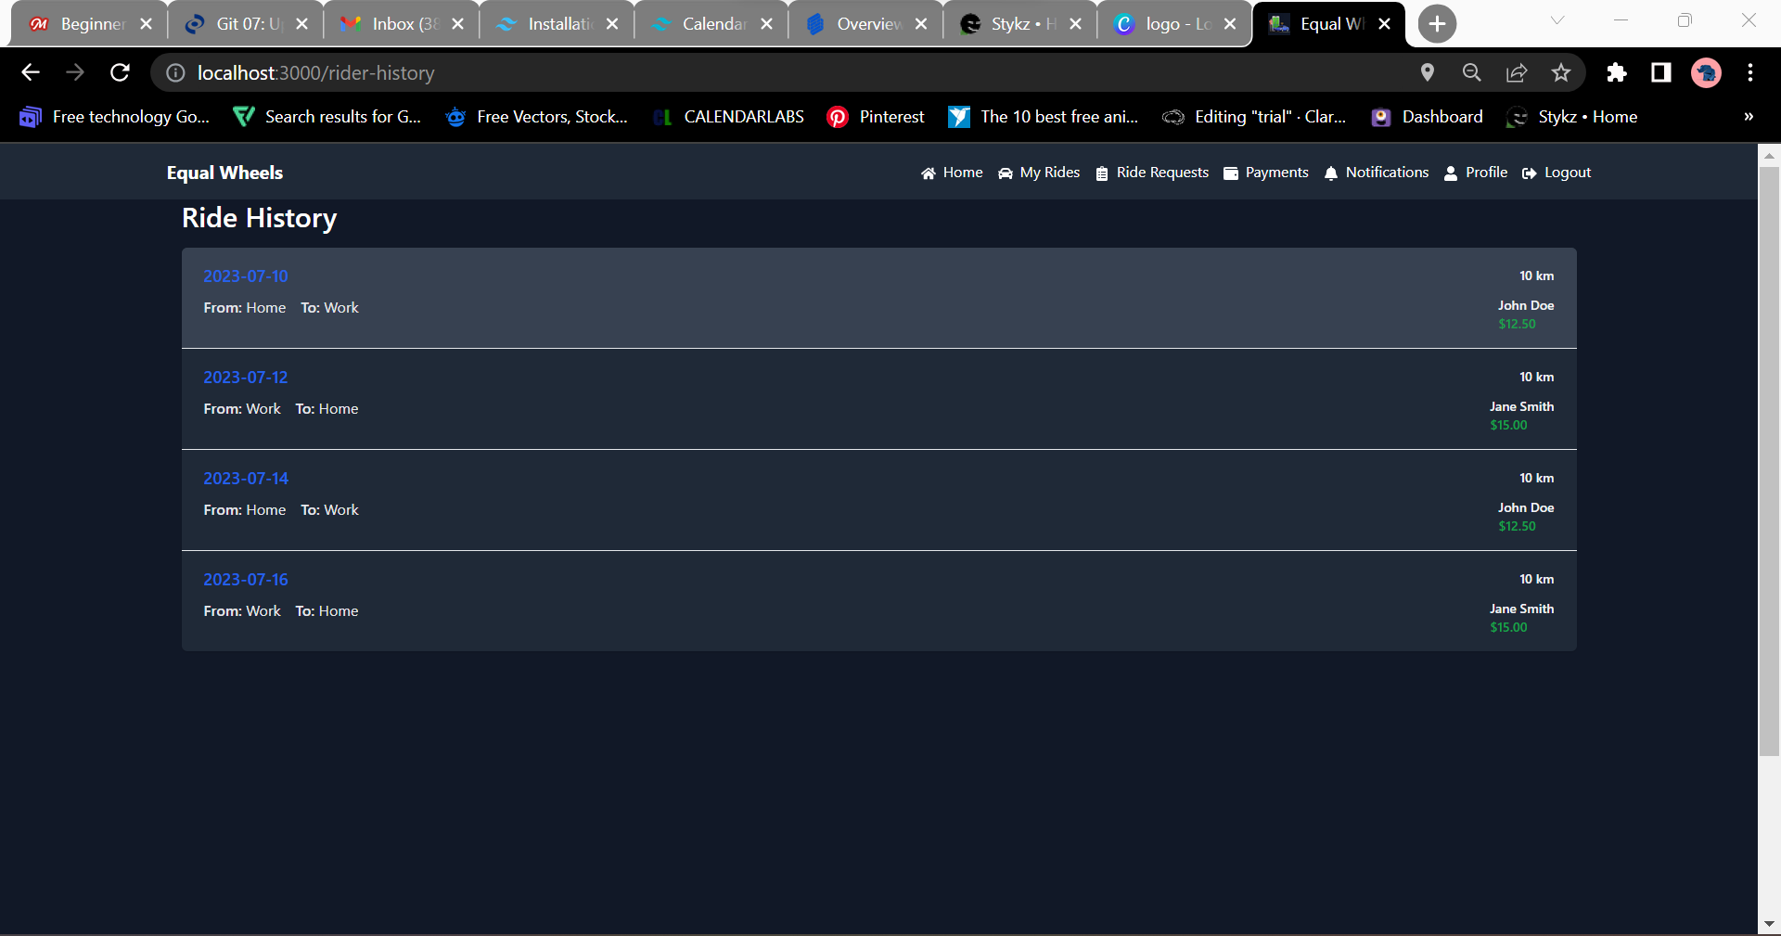Toggle the browser side panel icon

[1661, 72]
